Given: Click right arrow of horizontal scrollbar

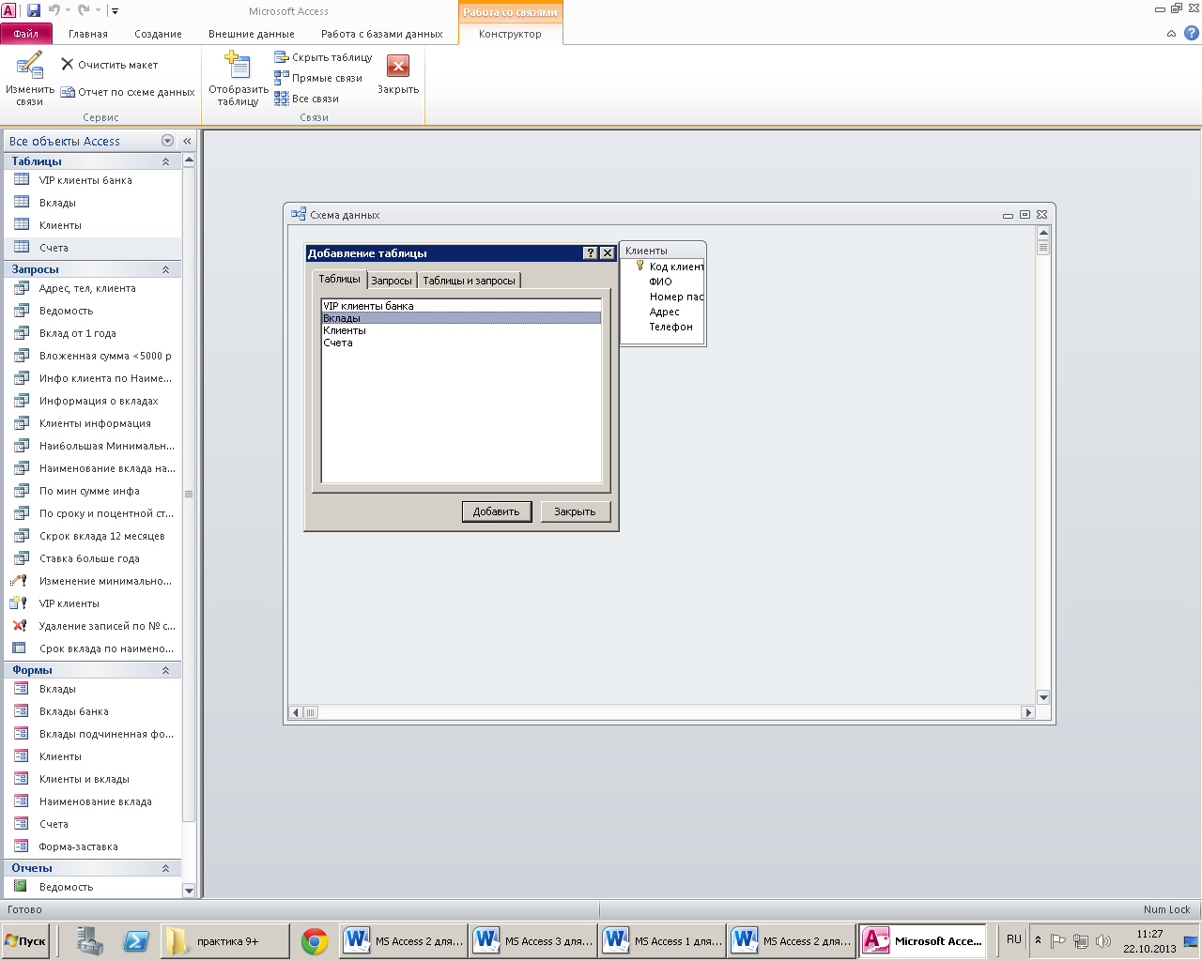Looking at the screenshot, I should click(1027, 712).
